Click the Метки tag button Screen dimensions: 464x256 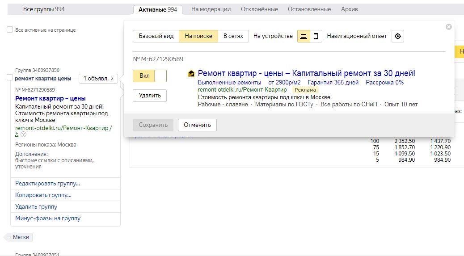19,237
